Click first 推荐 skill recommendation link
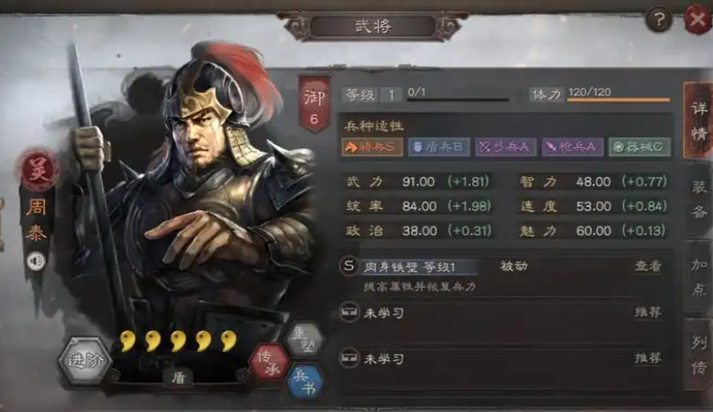713x412 pixels. (x=648, y=312)
